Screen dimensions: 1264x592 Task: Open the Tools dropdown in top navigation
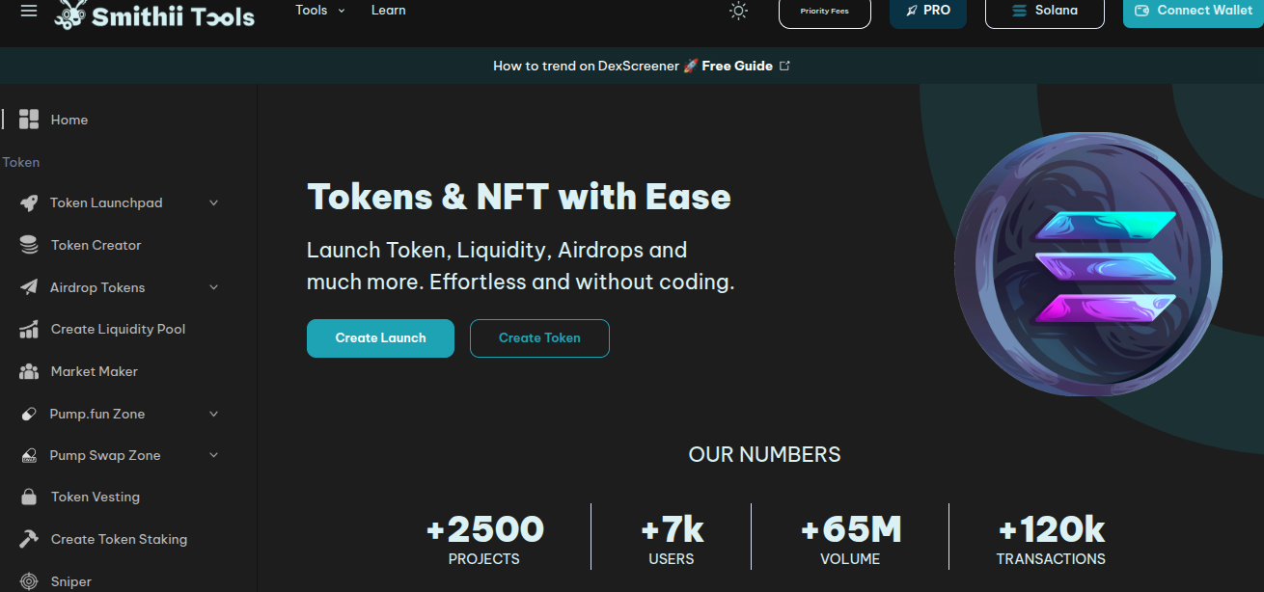[319, 10]
